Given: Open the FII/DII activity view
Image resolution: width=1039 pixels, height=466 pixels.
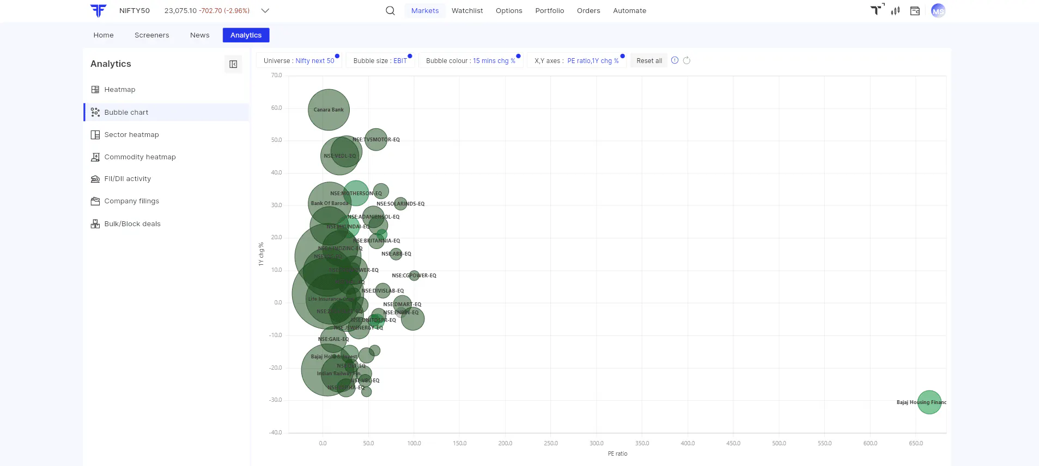Looking at the screenshot, I should [x=166, y=179].
